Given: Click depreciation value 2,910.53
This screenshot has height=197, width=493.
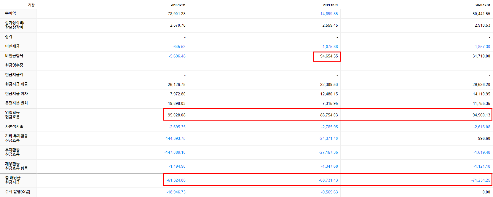Looking at the screenshot, I should pyautogui.click(x=482, y=25).
